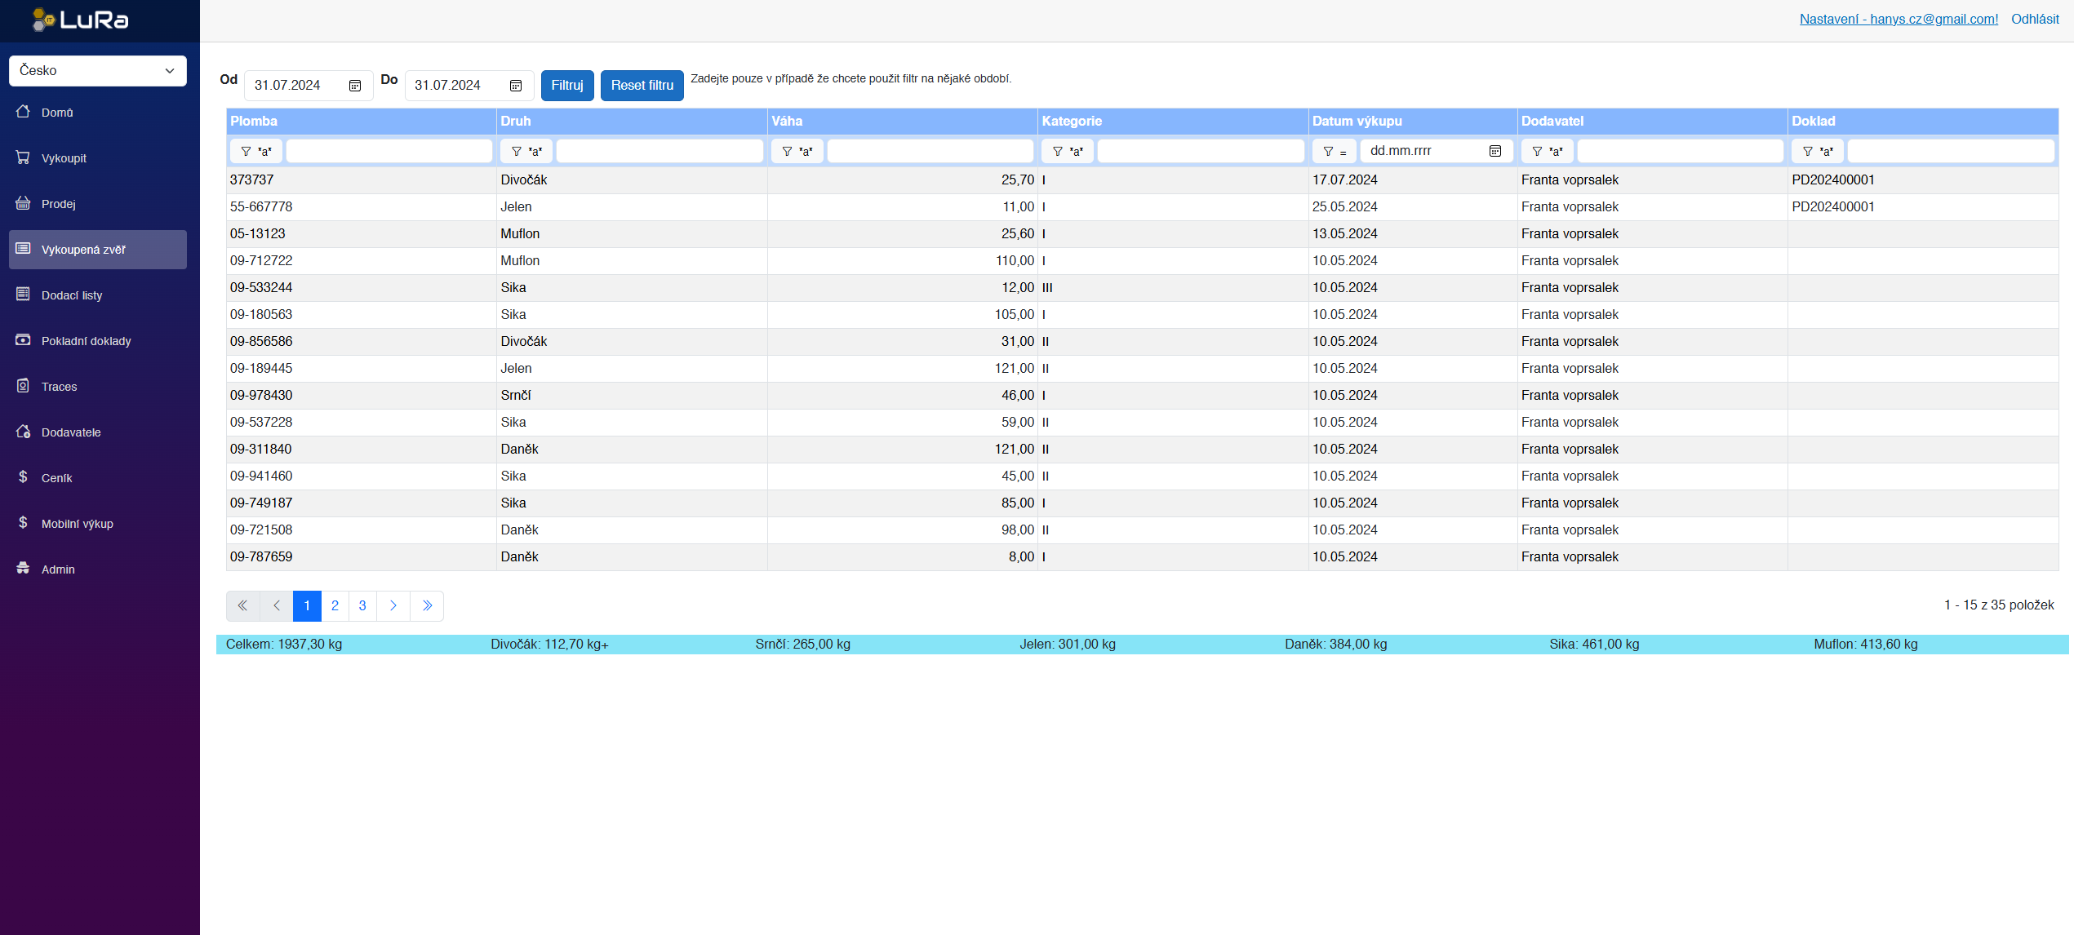Open calendar in Datum výkupu filter
2074x935 pixels.
tap(1495, 151)
